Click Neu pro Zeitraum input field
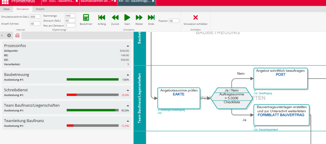 click(x=70, y=26)
